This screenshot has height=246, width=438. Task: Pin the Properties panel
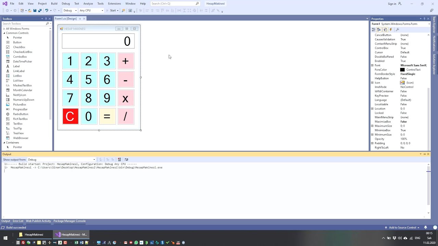424,19
